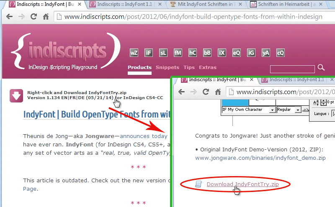Click back arrow in inset browser window

[x=181, y=92]
